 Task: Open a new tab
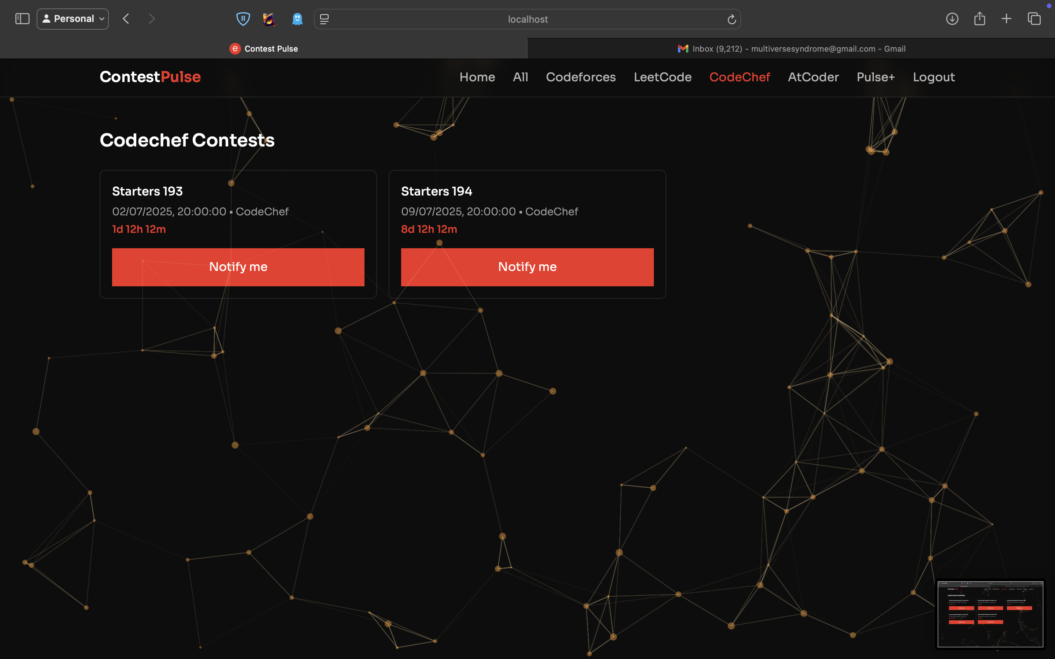click(1007, 19)
